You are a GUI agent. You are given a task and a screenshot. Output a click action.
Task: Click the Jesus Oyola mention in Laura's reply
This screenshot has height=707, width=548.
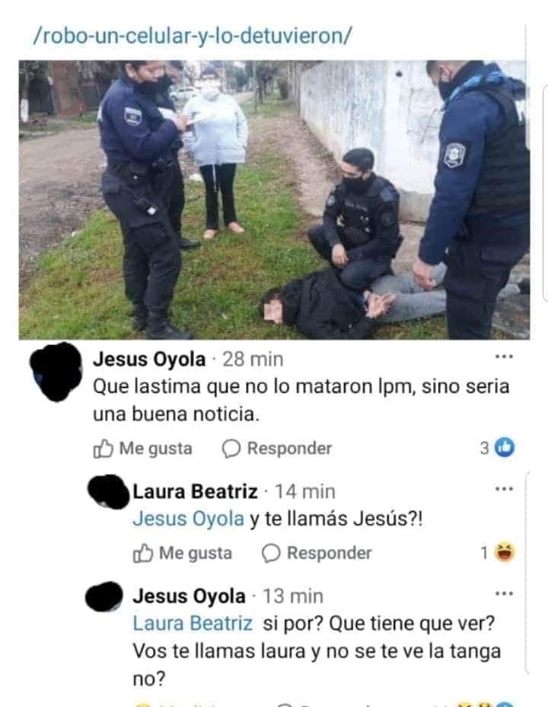coord(188,519)
